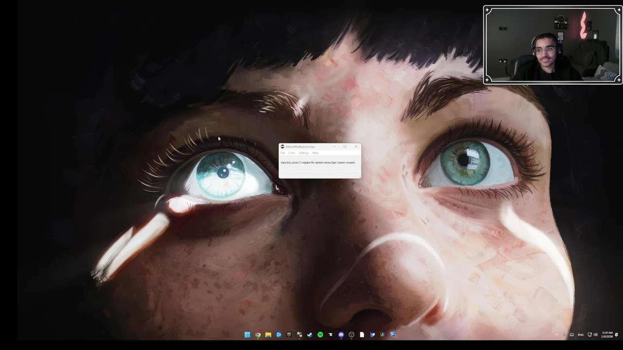Screen dimensions: 623x350
Task: Click the 'Injected, press F2 ingame' status text
Action: pyautogui.click(x=318, y=162)
